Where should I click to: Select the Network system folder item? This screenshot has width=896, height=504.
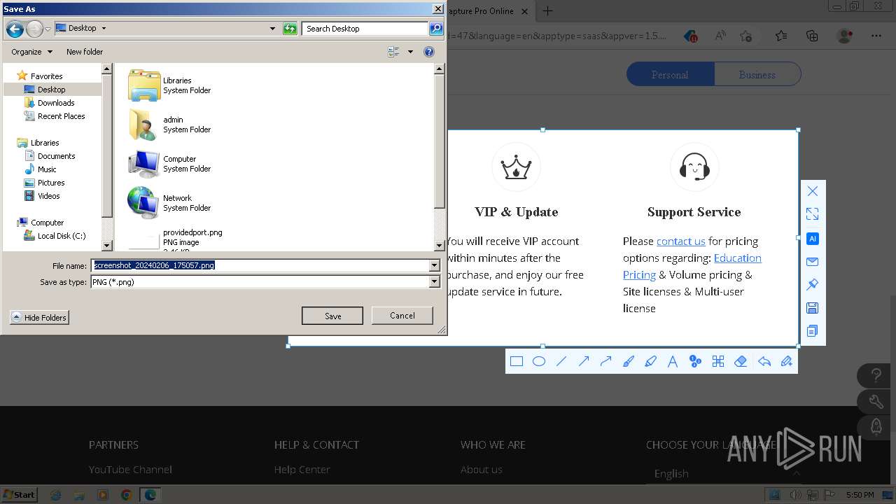click(x=170, y=203)
